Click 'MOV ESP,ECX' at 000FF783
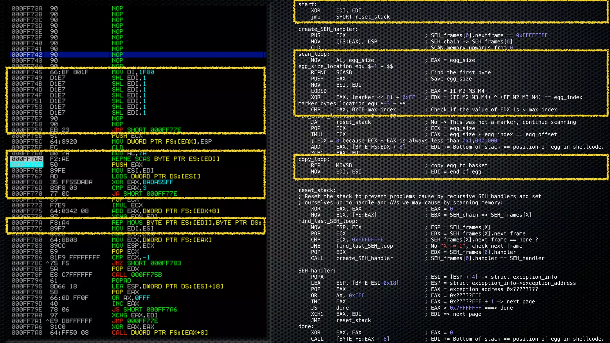The height and width of the screenshot is (343, 610). [133, 246]
